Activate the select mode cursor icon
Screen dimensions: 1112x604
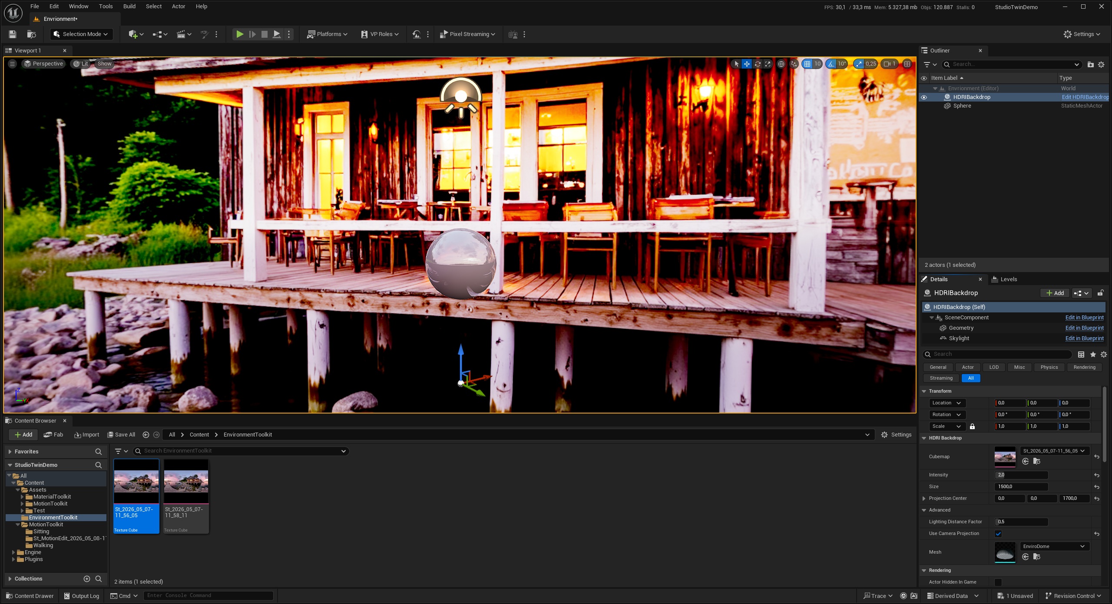(x=736, y=64)
